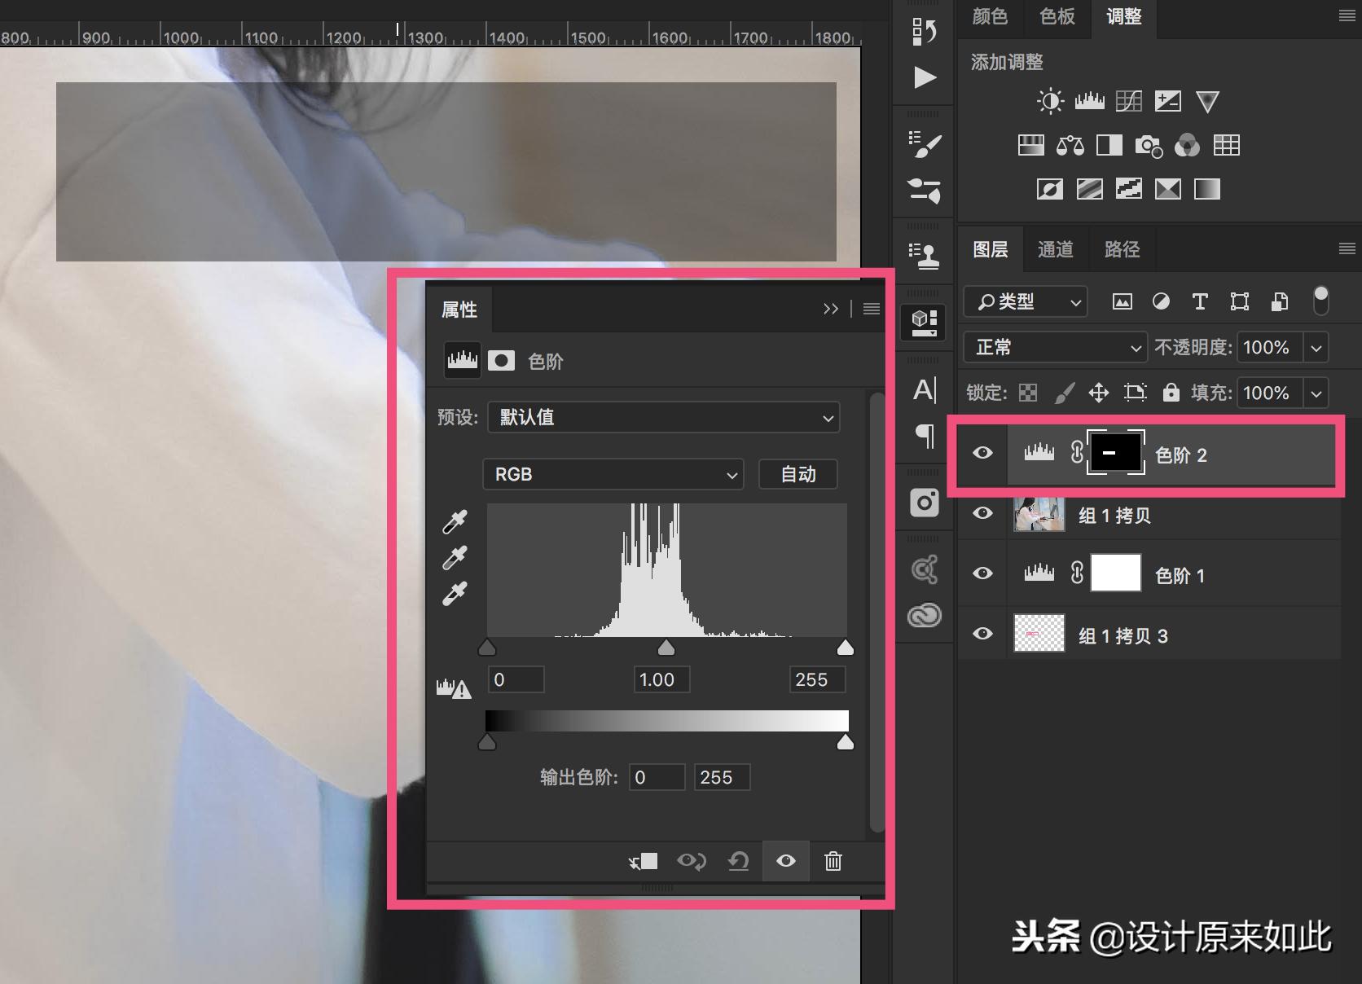Add a Curves adjustment layer
Viewport: 1362px width, 984px height.
[1128, 101]
